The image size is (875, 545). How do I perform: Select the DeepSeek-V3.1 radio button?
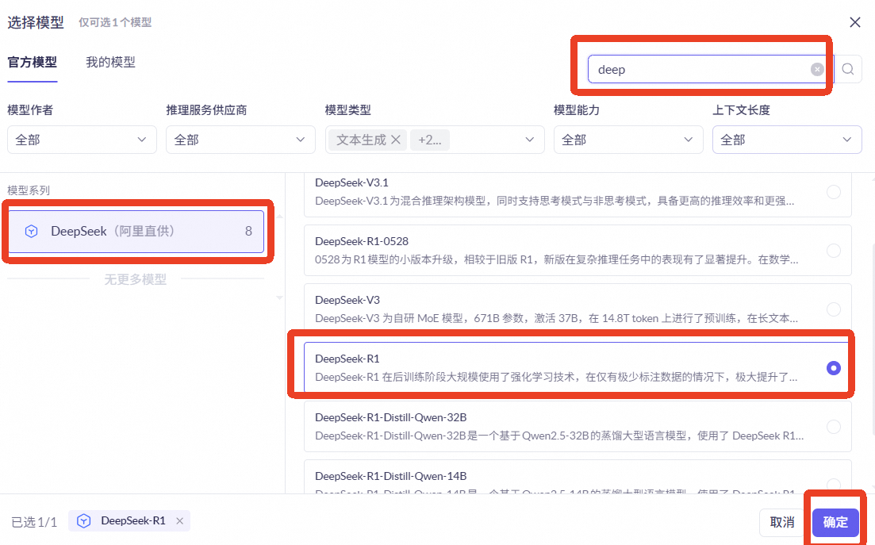[x=833, y=192]
